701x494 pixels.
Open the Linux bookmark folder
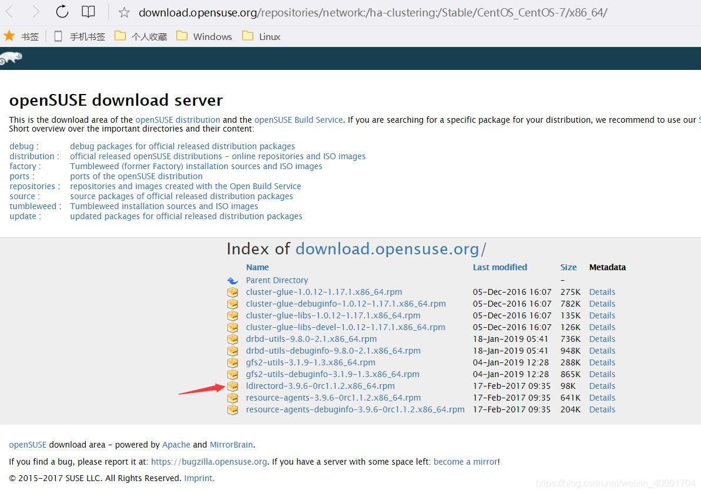pyautogui.click(x=261, y=36)
